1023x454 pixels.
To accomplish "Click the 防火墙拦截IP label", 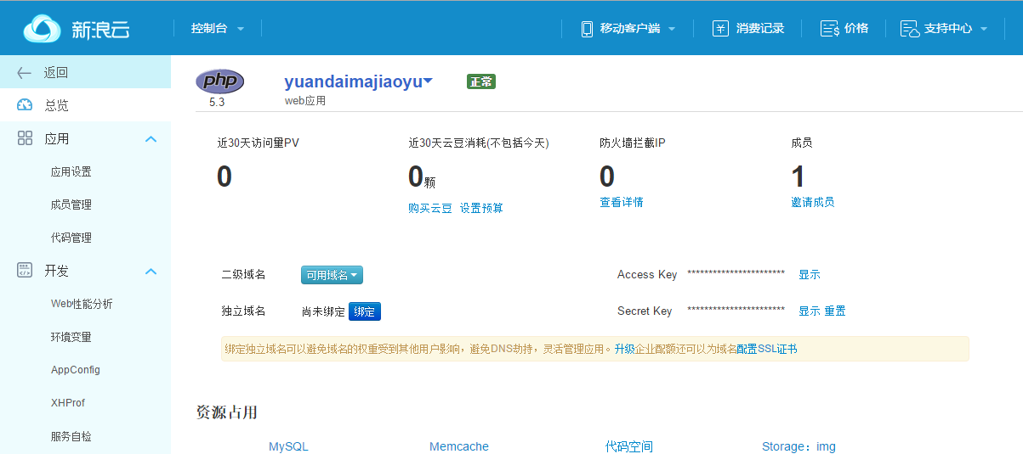I will [632, 143].
